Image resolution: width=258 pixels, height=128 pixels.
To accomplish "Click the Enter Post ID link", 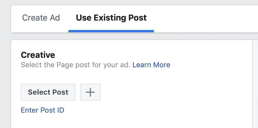I will pyautogui.click(x=42, y=110).
